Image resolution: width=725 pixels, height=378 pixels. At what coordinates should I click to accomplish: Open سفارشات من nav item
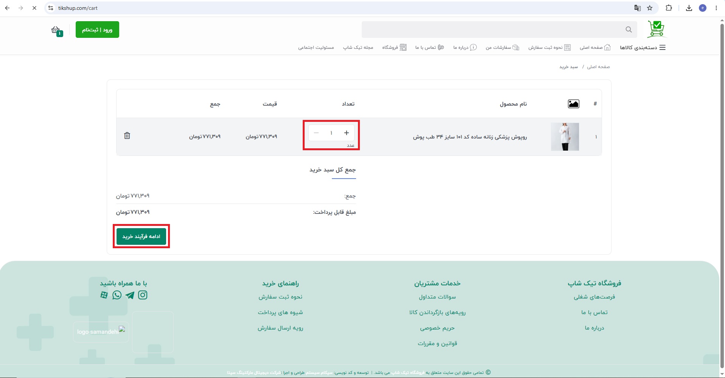point(503,47)
